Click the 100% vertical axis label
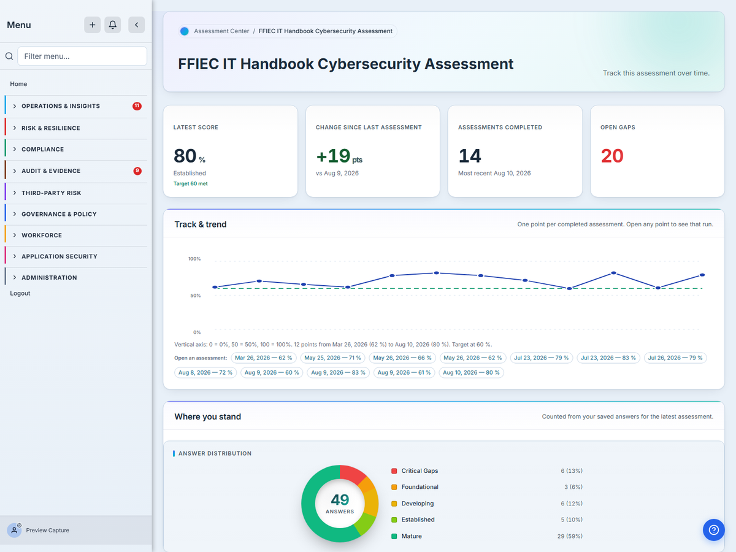This screenshot has width=736, height=552. point(194,259)
